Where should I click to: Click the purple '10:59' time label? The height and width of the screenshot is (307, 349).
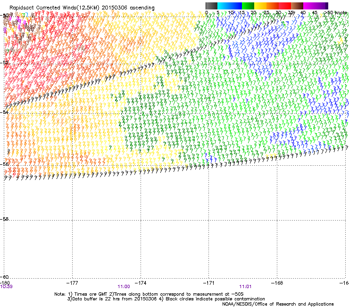coord(6,287)
